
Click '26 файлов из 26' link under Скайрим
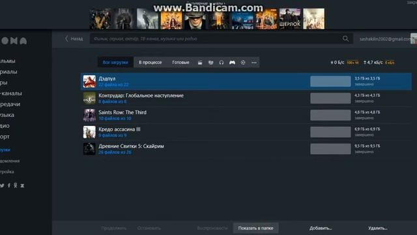coord(115,152)
